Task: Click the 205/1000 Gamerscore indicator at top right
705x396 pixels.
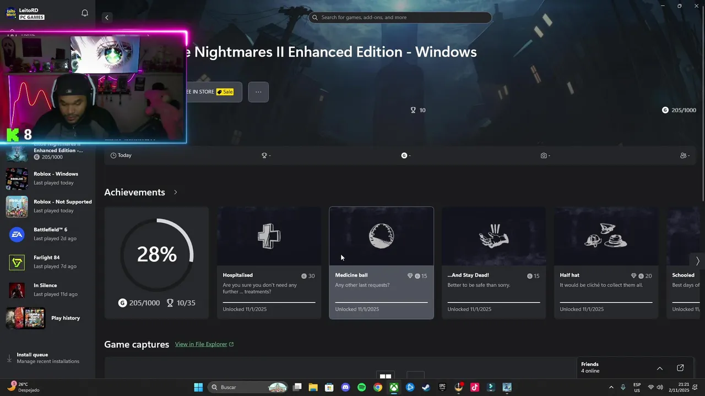Action: click(679, 110)
